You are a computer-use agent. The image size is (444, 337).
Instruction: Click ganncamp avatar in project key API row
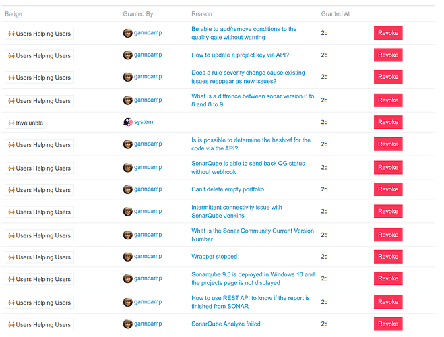coord(128,55)
